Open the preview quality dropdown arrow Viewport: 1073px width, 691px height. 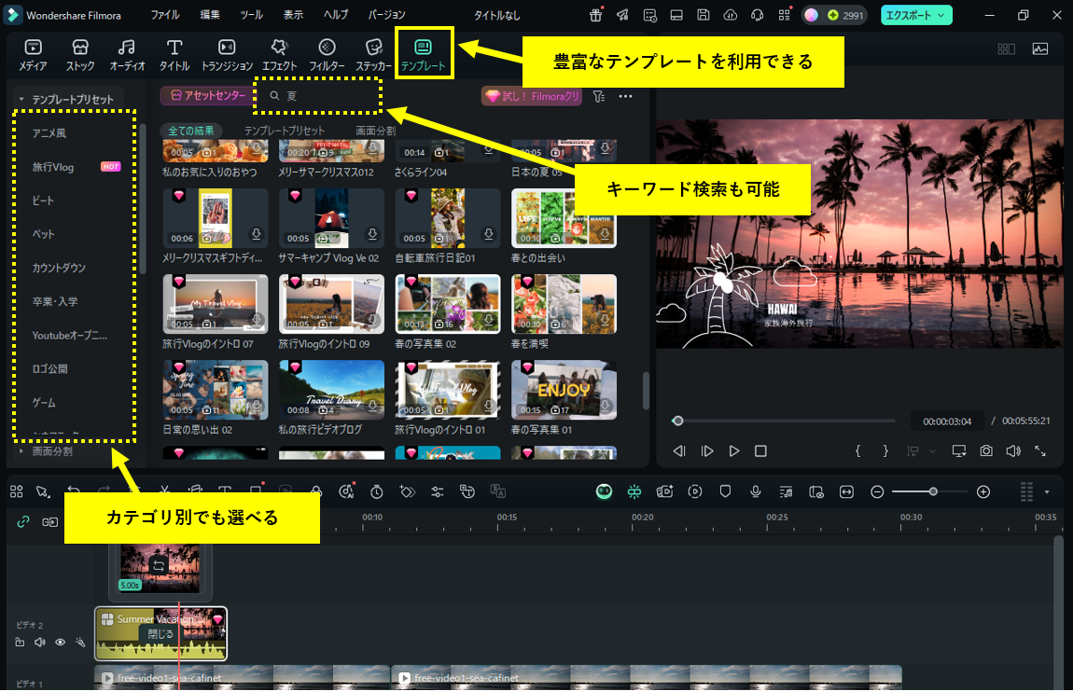click(932, 451)
